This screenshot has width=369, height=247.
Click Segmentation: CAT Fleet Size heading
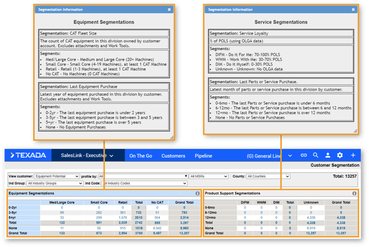point(68,33)
